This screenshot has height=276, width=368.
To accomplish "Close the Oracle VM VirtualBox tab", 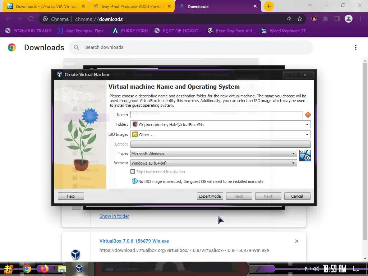I will click(x=83, y=6).
